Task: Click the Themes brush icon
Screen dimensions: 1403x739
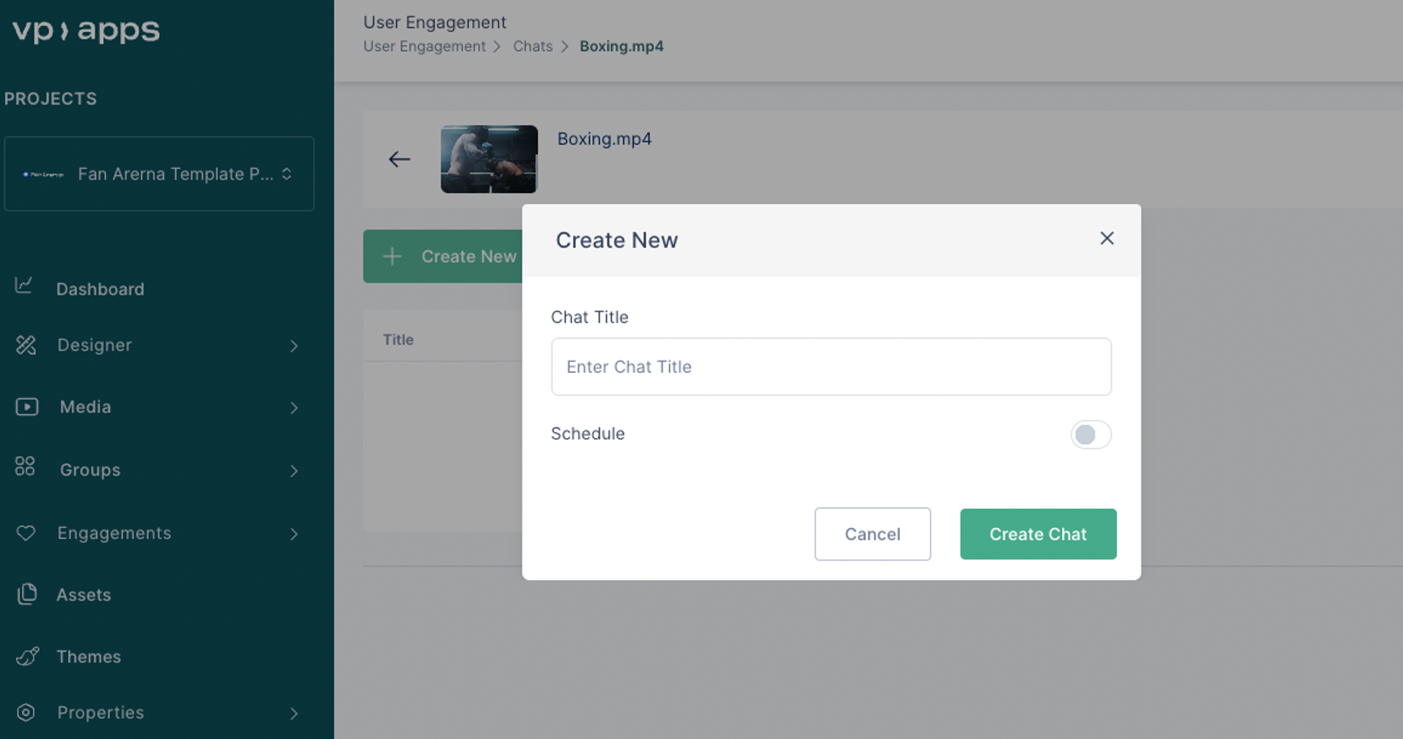Action: tap(27, 656)
